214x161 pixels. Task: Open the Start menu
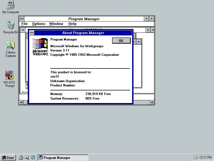[8, 158]
